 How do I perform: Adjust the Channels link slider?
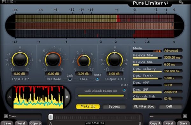147,99
